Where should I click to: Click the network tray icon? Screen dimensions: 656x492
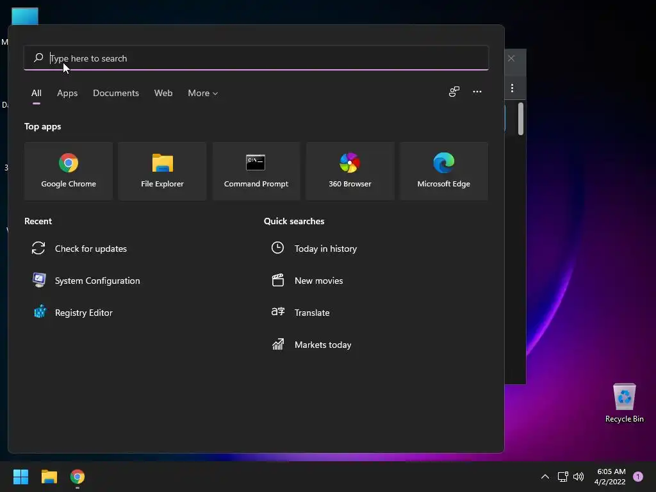tap(562, 477)
